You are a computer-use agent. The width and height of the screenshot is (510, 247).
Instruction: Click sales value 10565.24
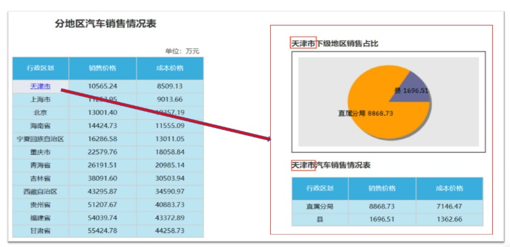(102, 86)
